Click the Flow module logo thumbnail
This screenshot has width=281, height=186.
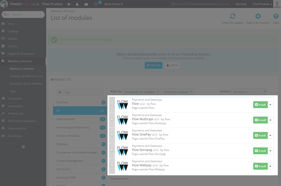[x=123, y=105]
